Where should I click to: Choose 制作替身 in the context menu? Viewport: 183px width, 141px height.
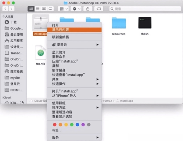[74, 70]
